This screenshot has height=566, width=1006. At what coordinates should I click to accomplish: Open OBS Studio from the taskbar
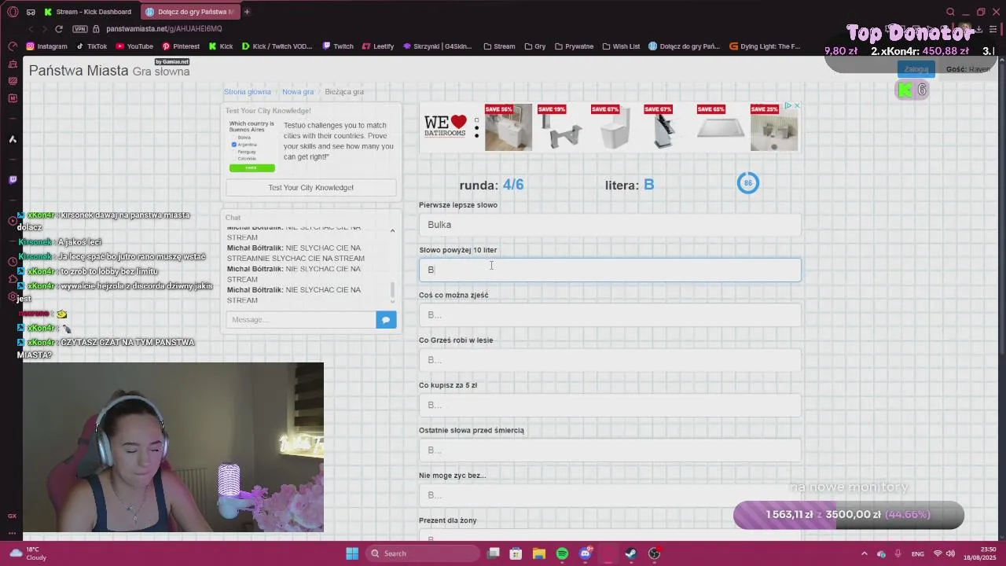654,553
